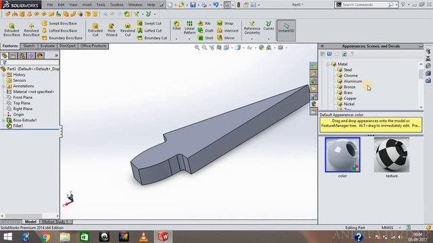Select the Rib feature

(x=204, y=24)
